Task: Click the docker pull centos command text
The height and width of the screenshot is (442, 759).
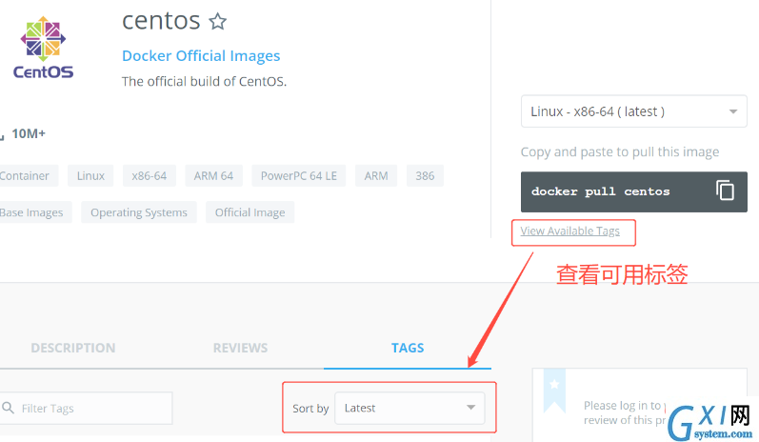Action: tap(600, 191)
